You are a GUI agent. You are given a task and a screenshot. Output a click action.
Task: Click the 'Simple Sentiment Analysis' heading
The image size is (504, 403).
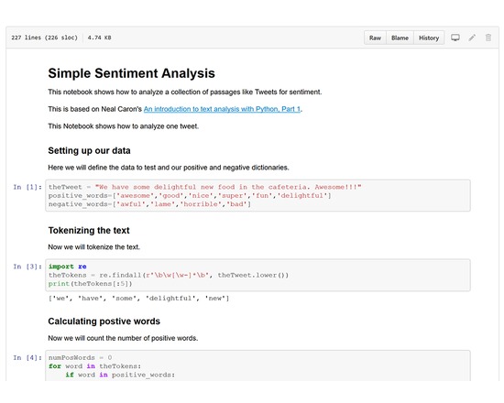click(131, 73)
